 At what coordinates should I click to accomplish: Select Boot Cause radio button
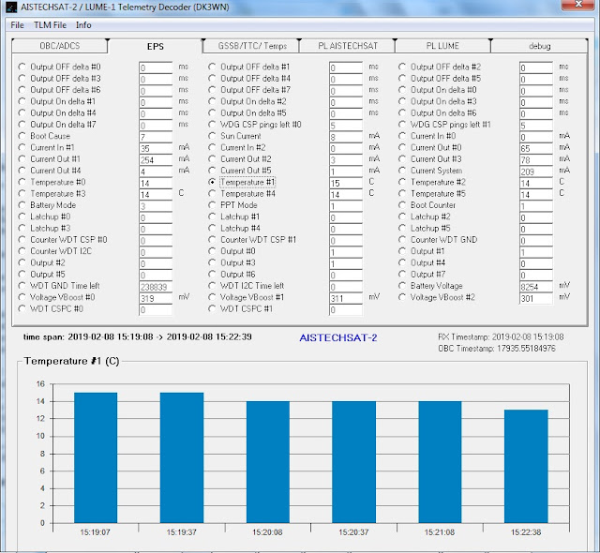point(22,136)
